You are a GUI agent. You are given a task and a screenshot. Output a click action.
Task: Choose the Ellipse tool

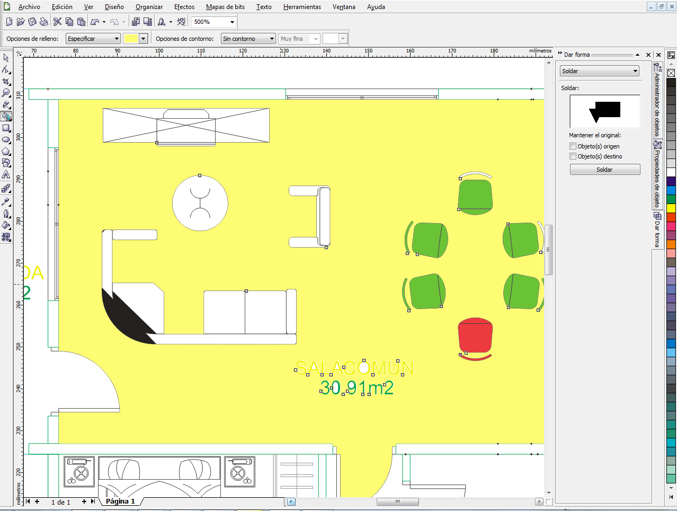(x=6, y=140)
